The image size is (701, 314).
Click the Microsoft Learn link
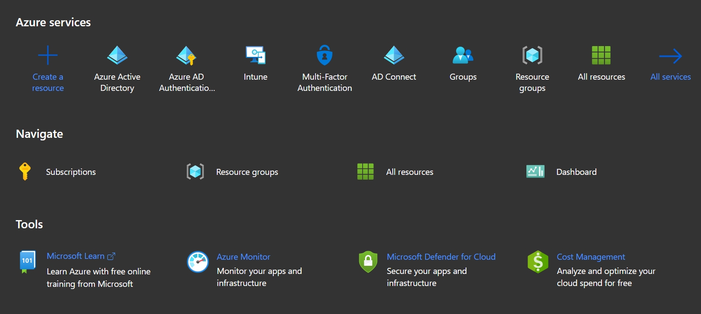(76, 256)
